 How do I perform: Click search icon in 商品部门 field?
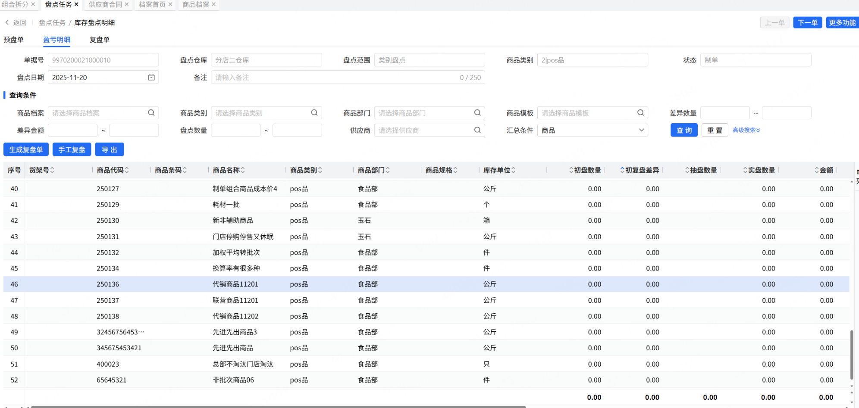point(477,113)
